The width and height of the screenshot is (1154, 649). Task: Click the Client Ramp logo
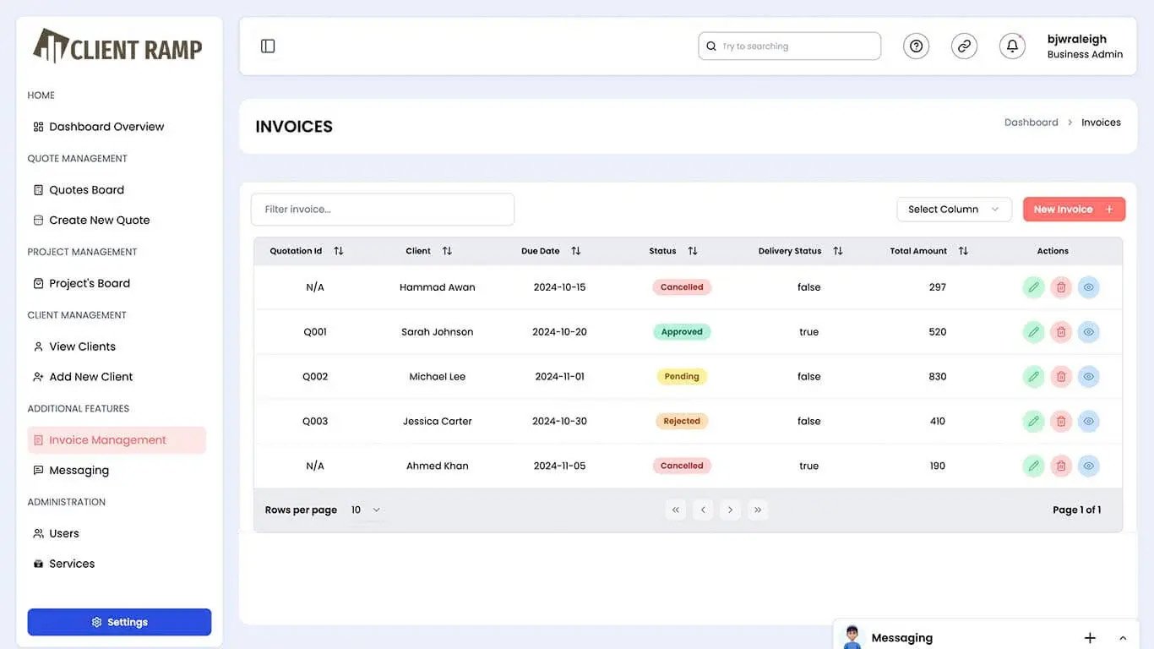point(117,46)
